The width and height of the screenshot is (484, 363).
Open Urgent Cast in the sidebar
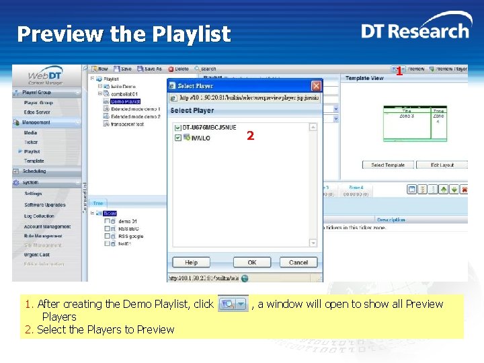click(37, 255)
